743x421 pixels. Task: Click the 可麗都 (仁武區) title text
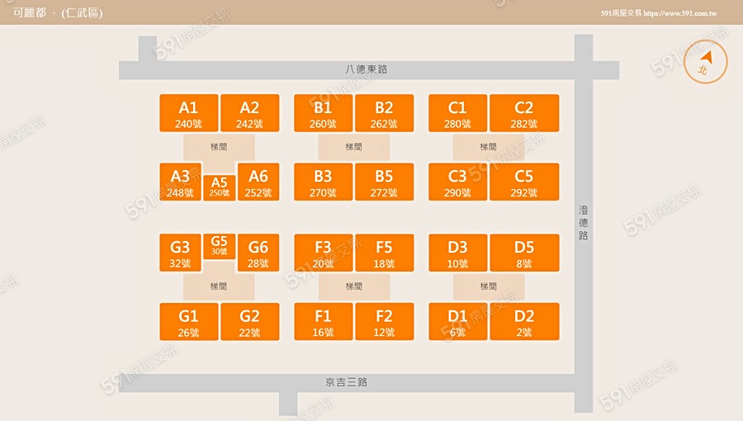(x=58, y=13)
